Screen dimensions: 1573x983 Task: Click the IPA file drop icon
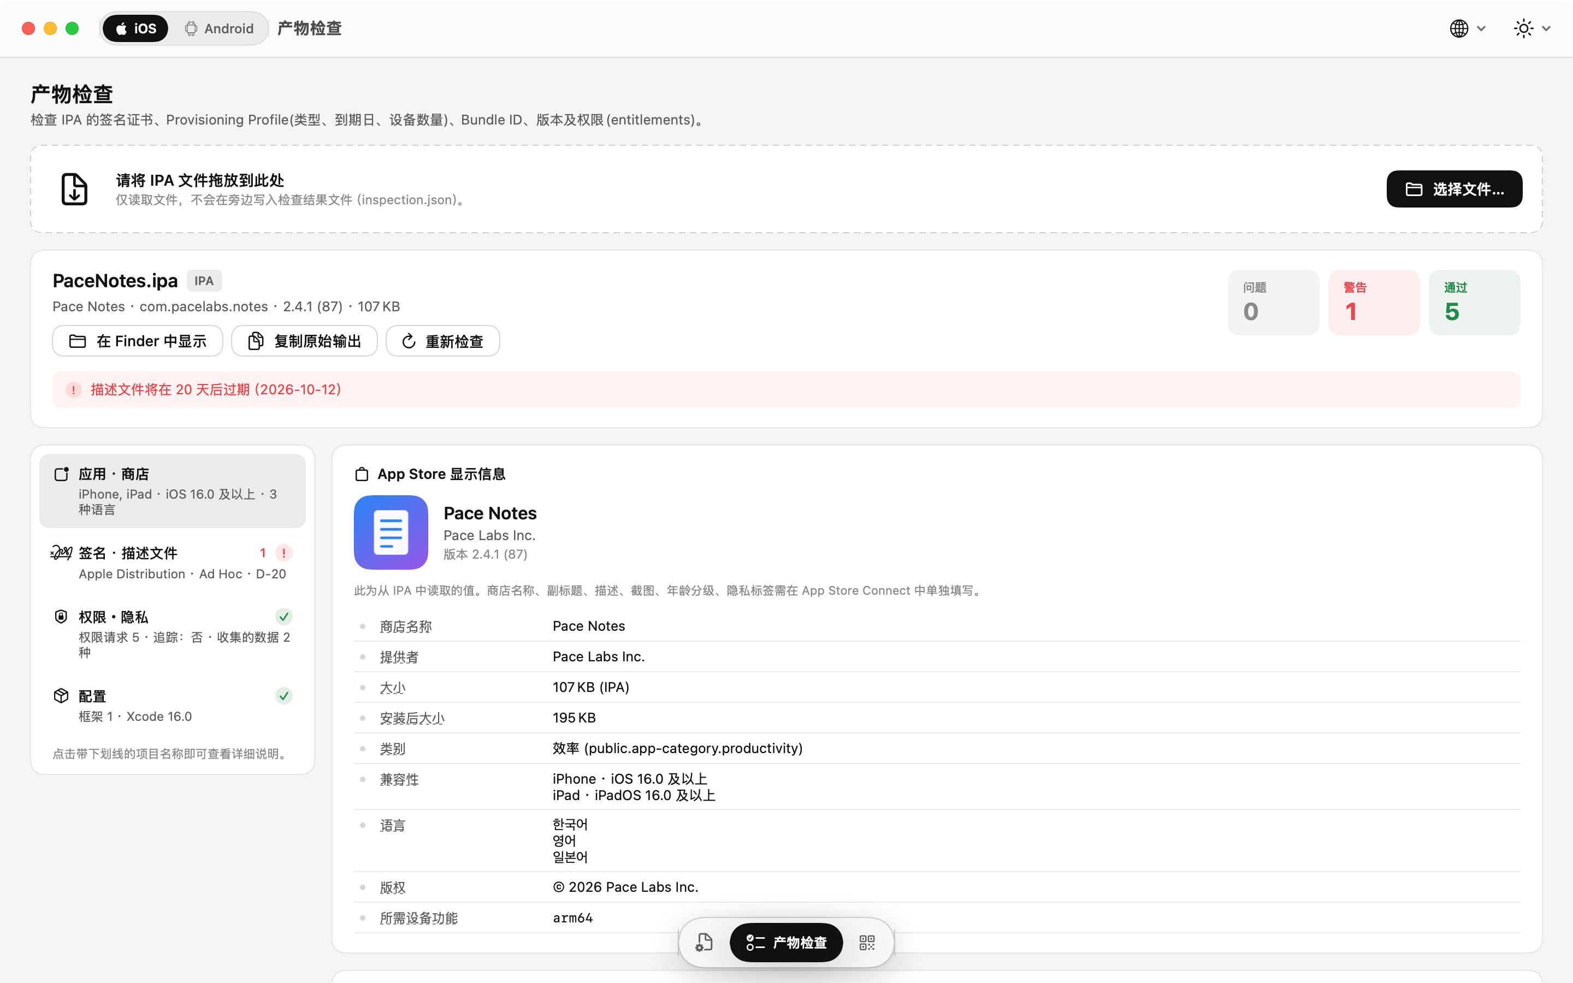point(74,189)
